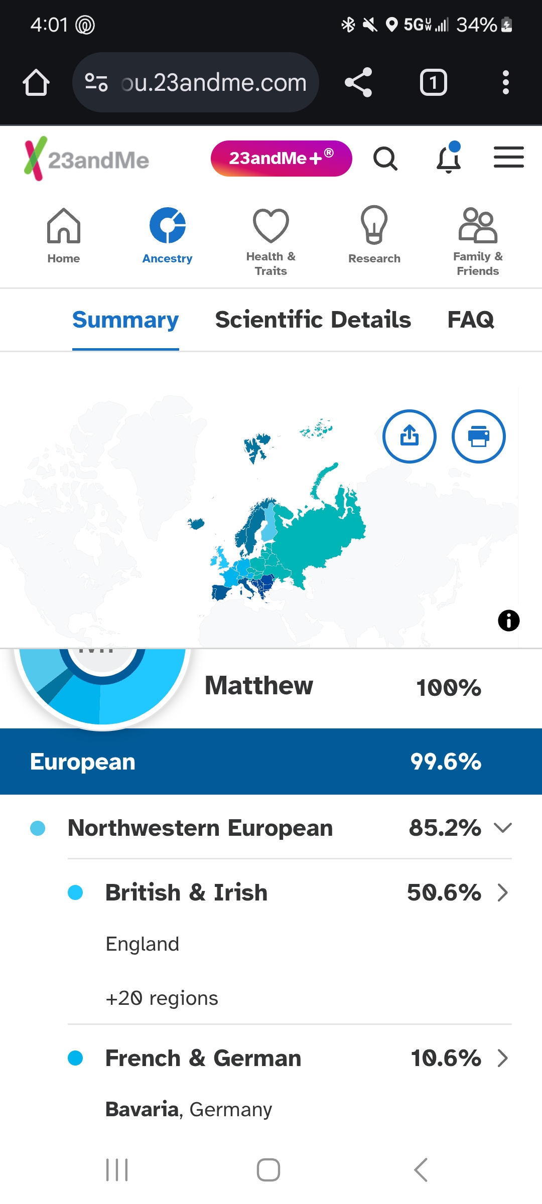Switch to Scientific Details tab
542x1204 pixels.
(313, 320)
